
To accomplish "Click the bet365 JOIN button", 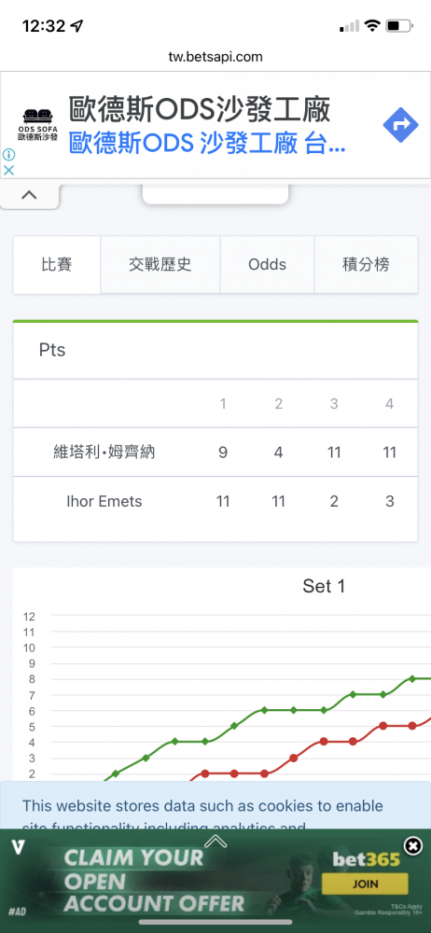I will (x=365, y=884).
